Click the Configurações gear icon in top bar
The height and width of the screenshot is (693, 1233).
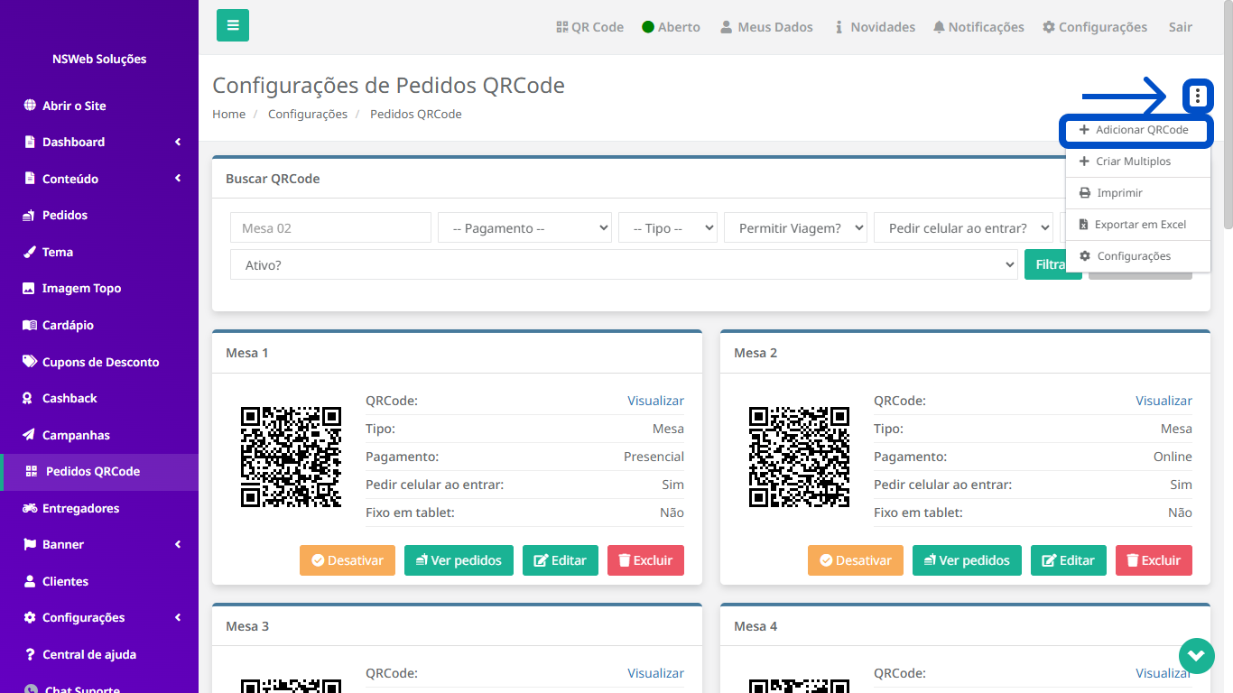(1049, 27)
